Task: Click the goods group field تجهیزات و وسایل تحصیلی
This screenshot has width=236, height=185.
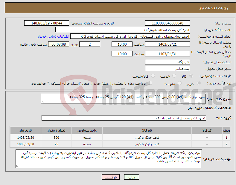Action: [124, 118]
